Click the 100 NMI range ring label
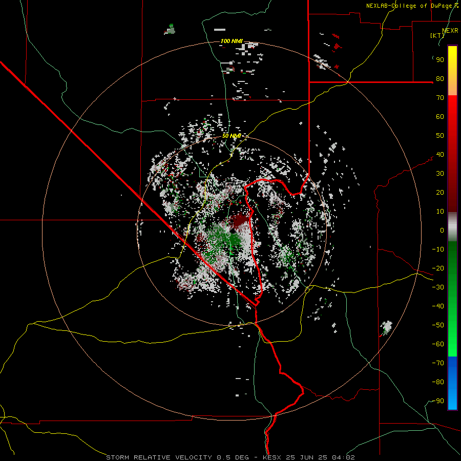Screen dimensions: 461x461 coord(232,41)
